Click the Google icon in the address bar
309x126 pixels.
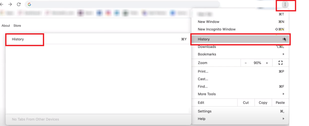coord(29,4)
